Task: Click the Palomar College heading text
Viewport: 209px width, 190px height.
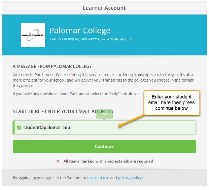Action: [80, 30]
